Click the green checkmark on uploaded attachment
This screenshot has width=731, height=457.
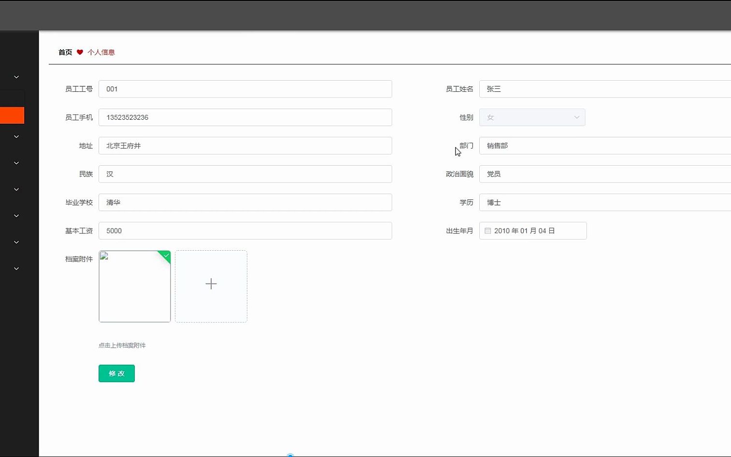[166, 255]
